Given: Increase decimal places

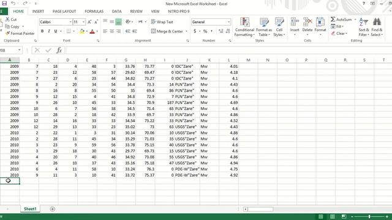Looking at the screenshot, I should click(x=221, y=31).
